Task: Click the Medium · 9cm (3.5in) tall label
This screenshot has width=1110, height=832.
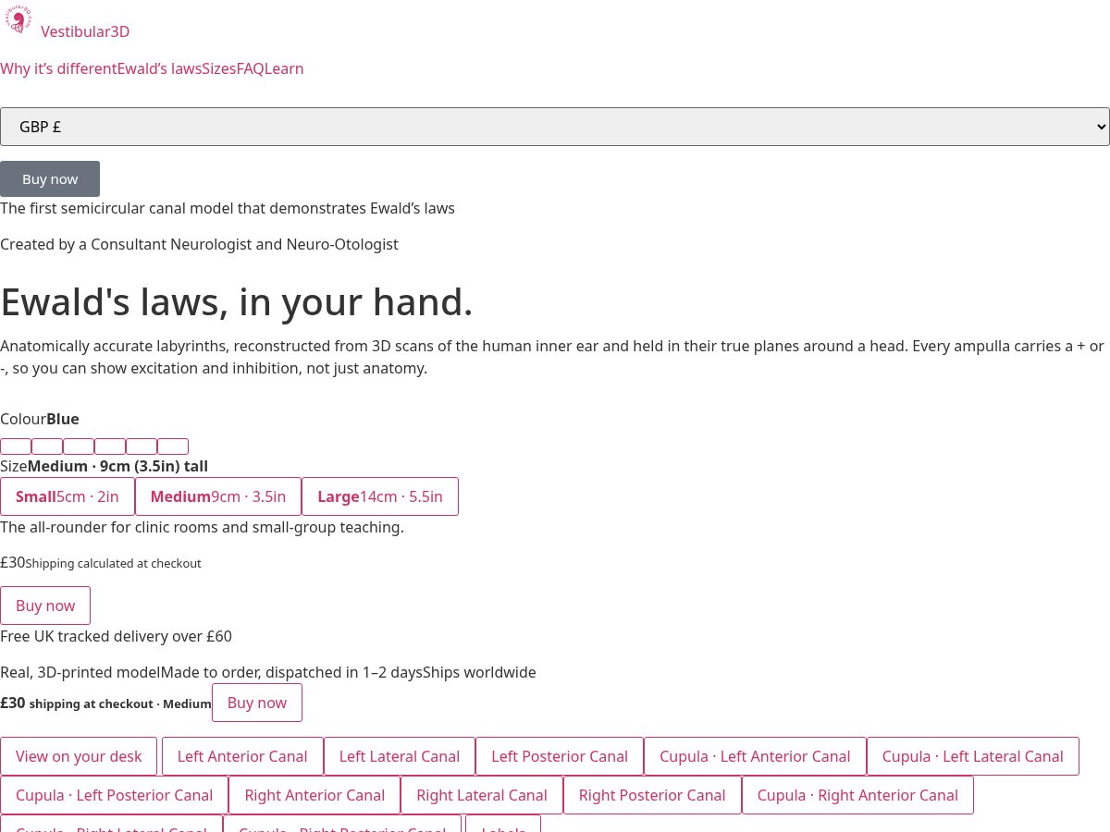Action: coord(117,466)
